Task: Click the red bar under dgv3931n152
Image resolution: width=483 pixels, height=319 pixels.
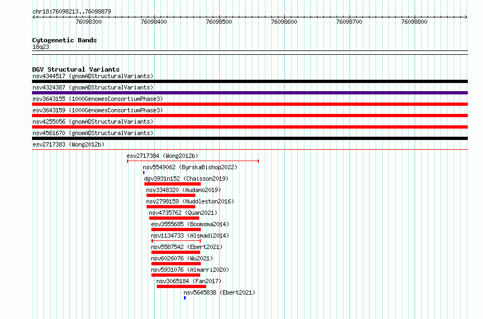Action: [173, 184]
